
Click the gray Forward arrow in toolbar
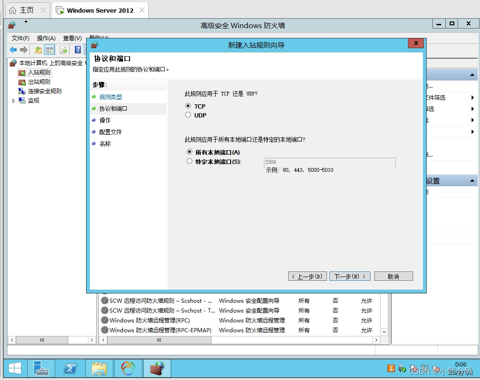tap(24, 50)
